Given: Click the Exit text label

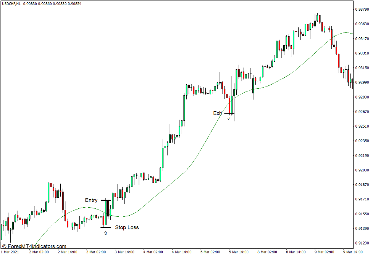Looking at the screenshot, I should point(218,113).
